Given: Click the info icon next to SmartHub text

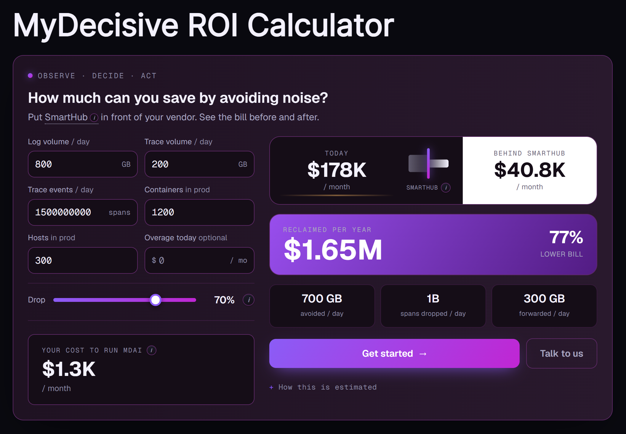Looking at the screenshot, I should click(x=94, y=118).
